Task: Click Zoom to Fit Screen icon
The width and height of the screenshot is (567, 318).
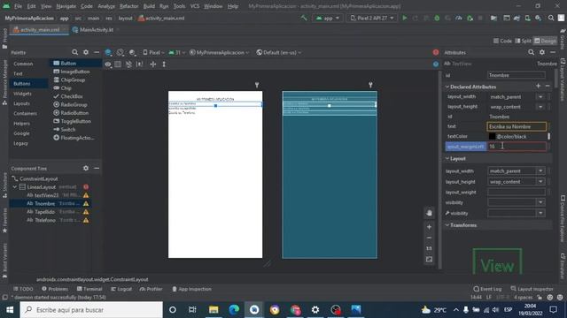Action: (429, 259)
